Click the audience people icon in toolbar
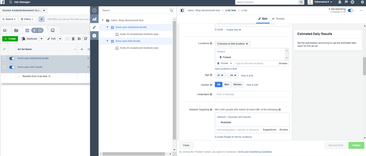366x156 pixels. [x=79, y=39]
